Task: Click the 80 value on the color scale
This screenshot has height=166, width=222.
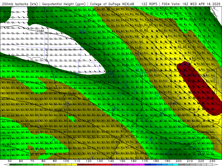Action: pos(44,161)
